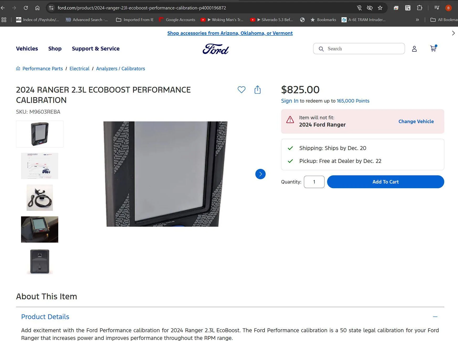Select the dash-mounted device thumbnail
Screen dimensions: 458x341
[40, 230]
